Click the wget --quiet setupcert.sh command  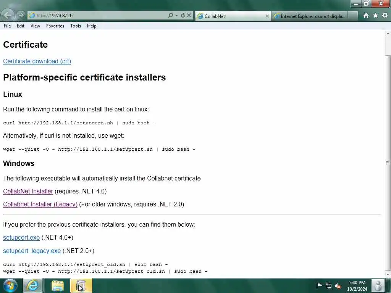(99, 149)
